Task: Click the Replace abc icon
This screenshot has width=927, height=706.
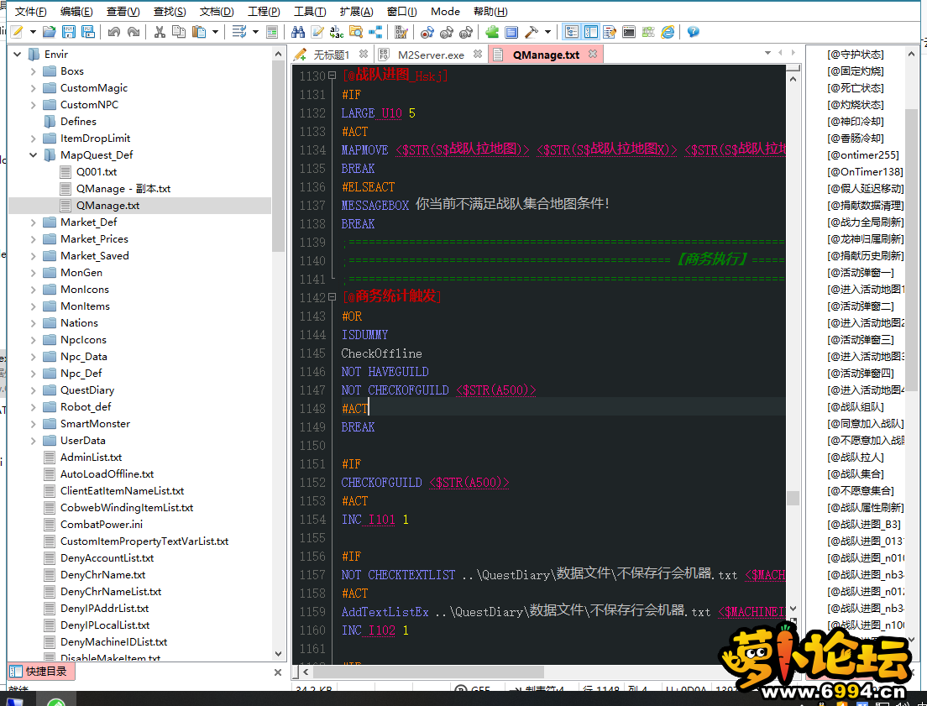Action: pyautogui.click(x=337, y=32)
